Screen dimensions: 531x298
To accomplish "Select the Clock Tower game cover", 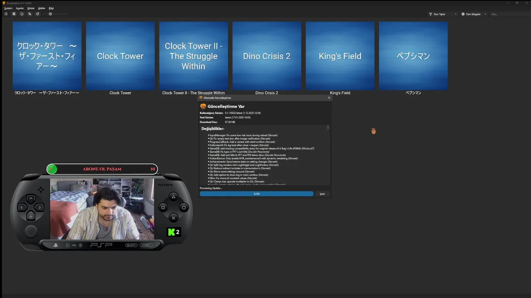I will tap(120, 56).
